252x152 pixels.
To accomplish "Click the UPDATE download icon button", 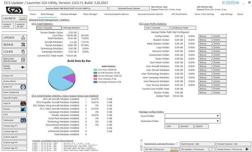I will coord(23,37).
